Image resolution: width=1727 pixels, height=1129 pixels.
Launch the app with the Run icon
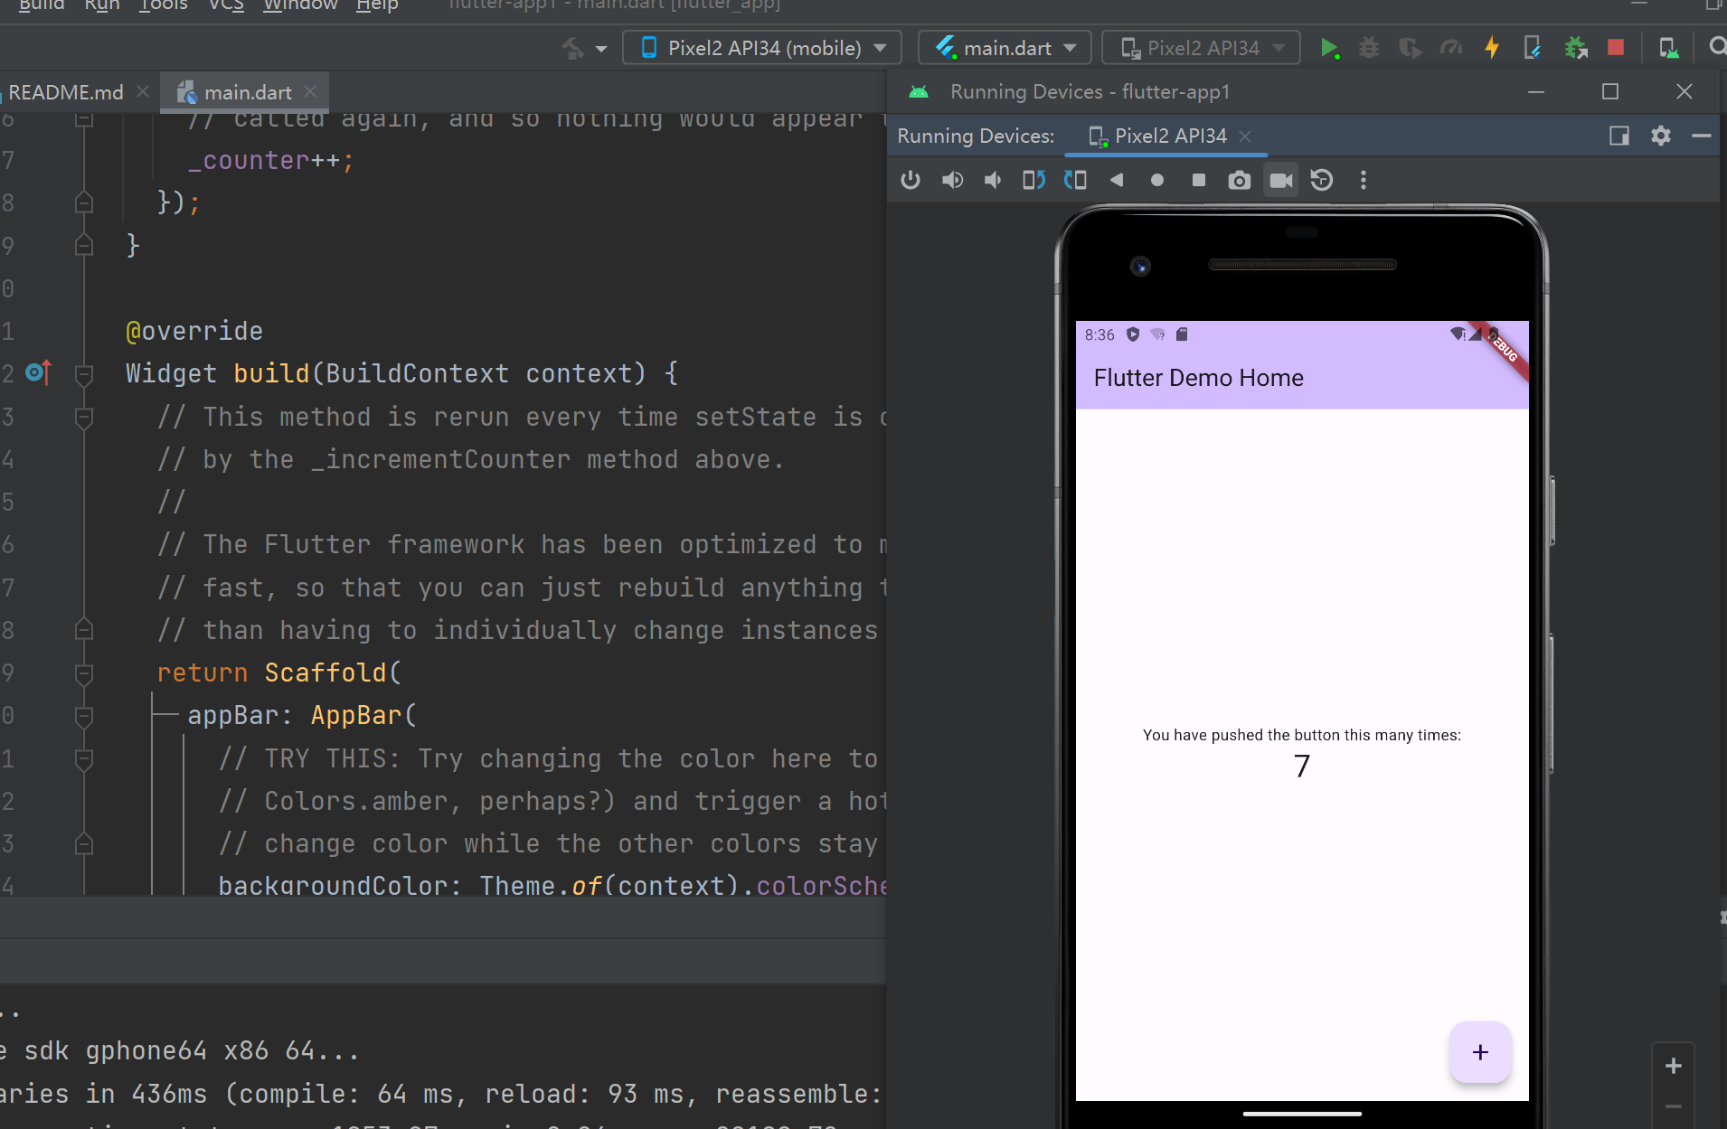(x=1329, y=47)
